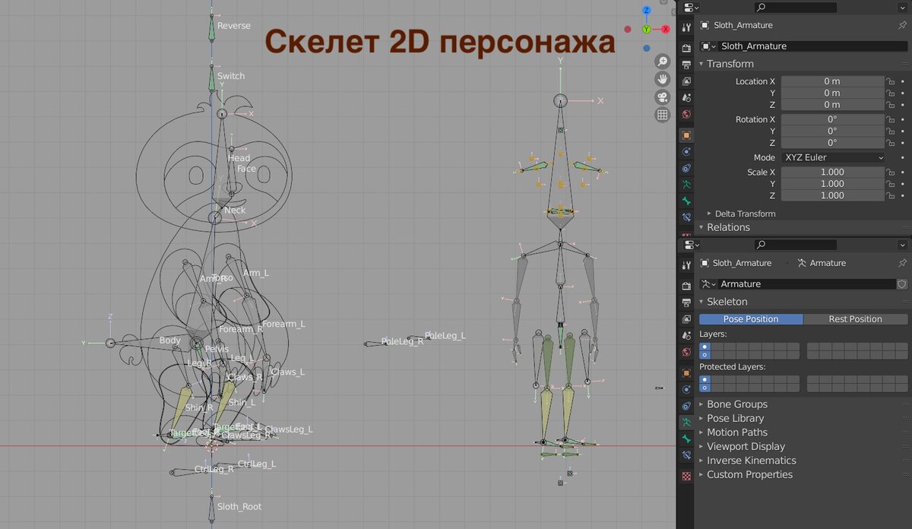Click the viewport zoom magnifier icon
Viewport: 912px width, 529px height.
(662, 61)
